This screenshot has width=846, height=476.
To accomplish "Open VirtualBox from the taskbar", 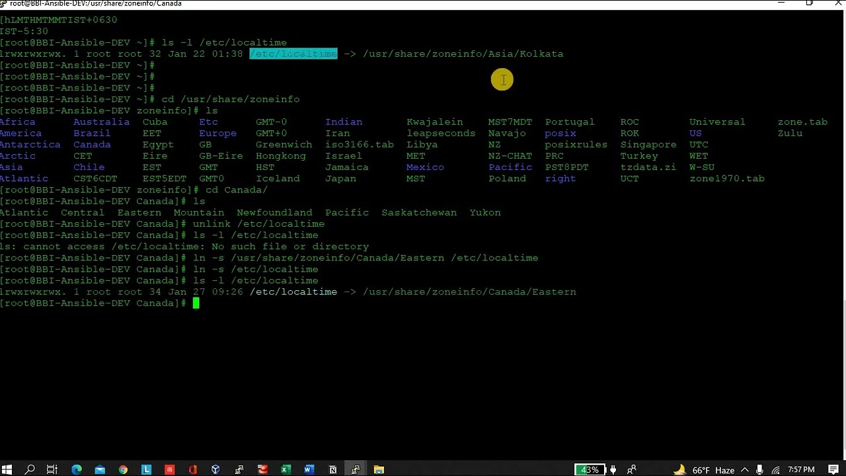I will point(215,469).
